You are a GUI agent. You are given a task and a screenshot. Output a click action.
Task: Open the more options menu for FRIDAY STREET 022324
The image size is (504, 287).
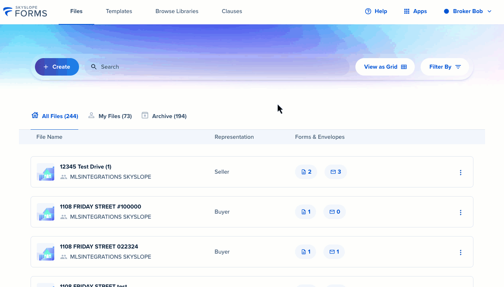(x=461, y=252)
